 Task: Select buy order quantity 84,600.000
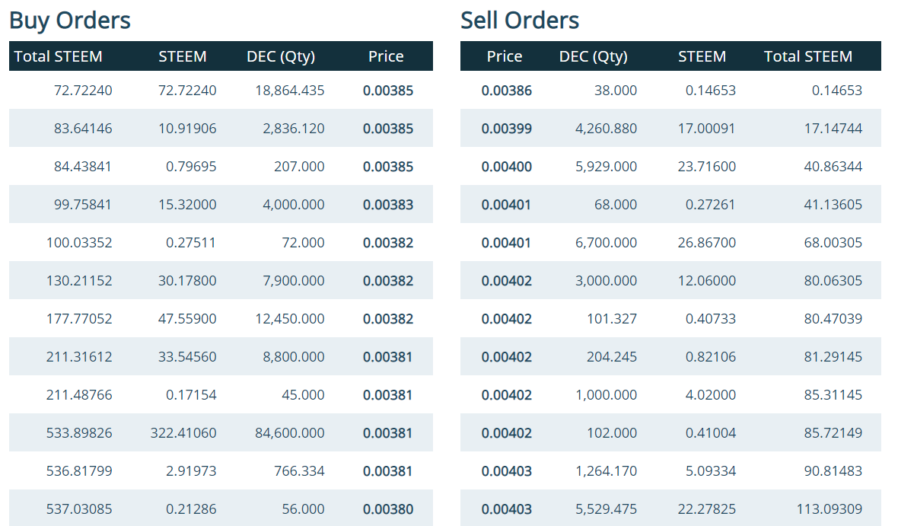[290, 432]
